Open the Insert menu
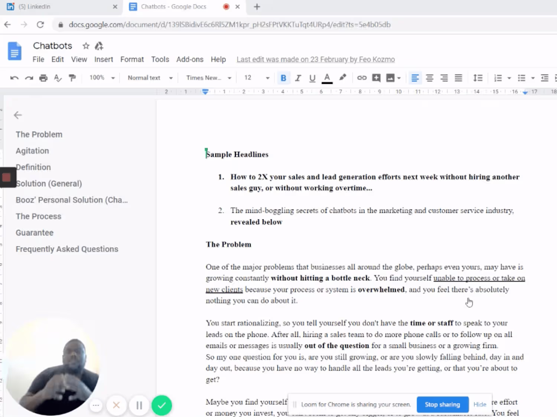 pos(104,59)
